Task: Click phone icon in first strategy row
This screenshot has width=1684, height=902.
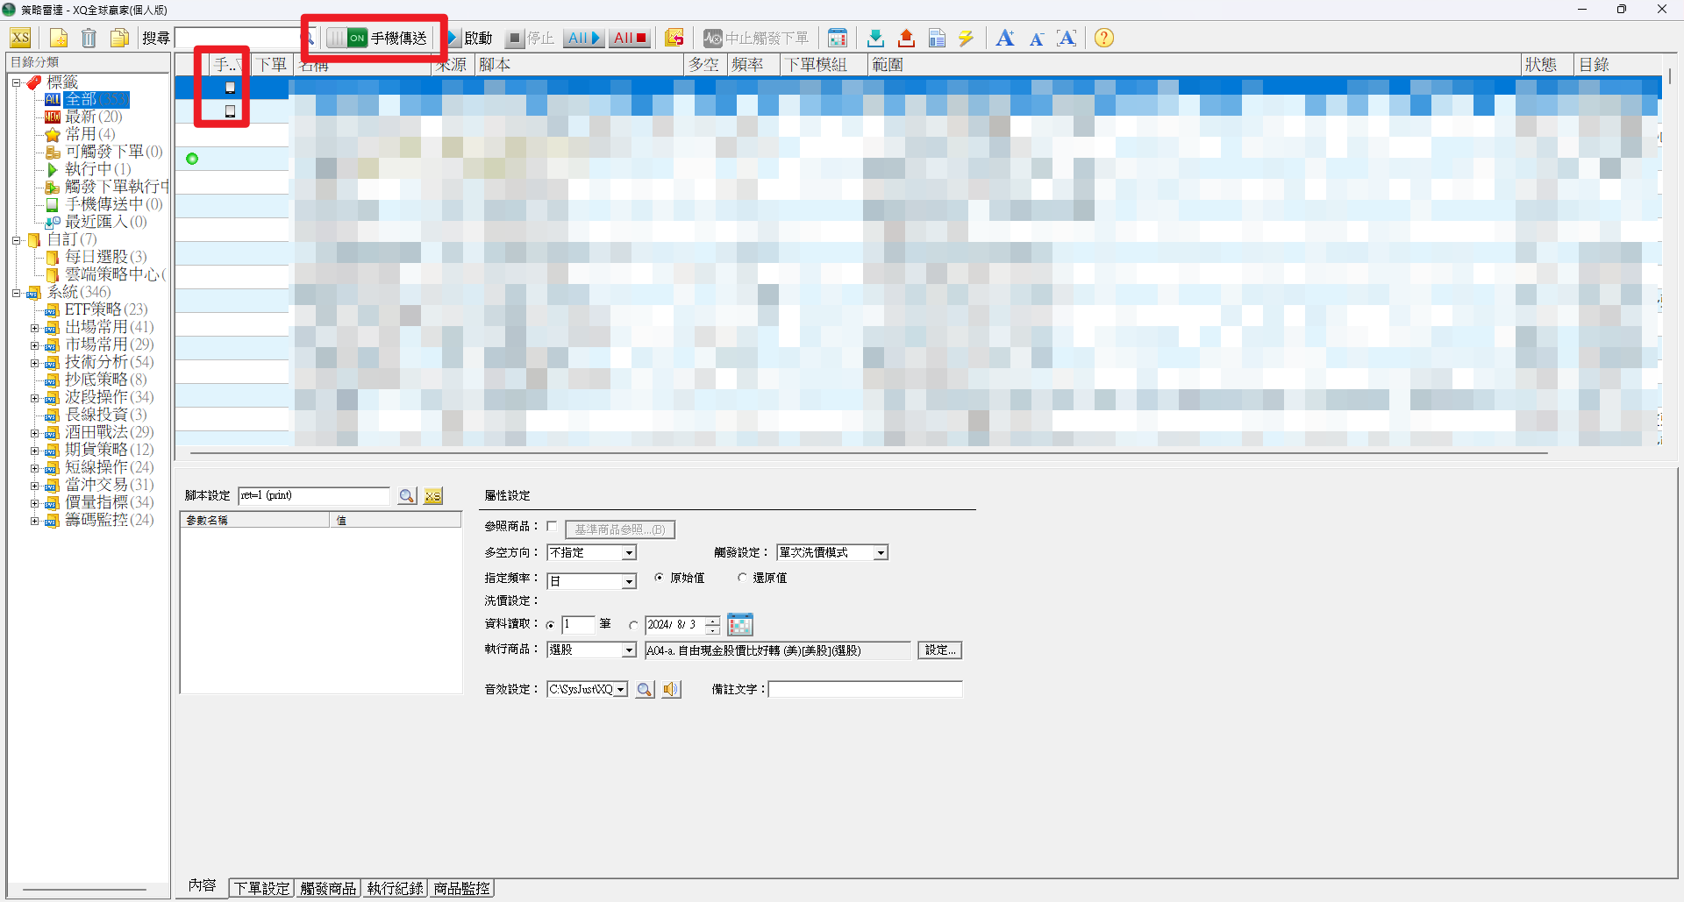Action: 230,88
